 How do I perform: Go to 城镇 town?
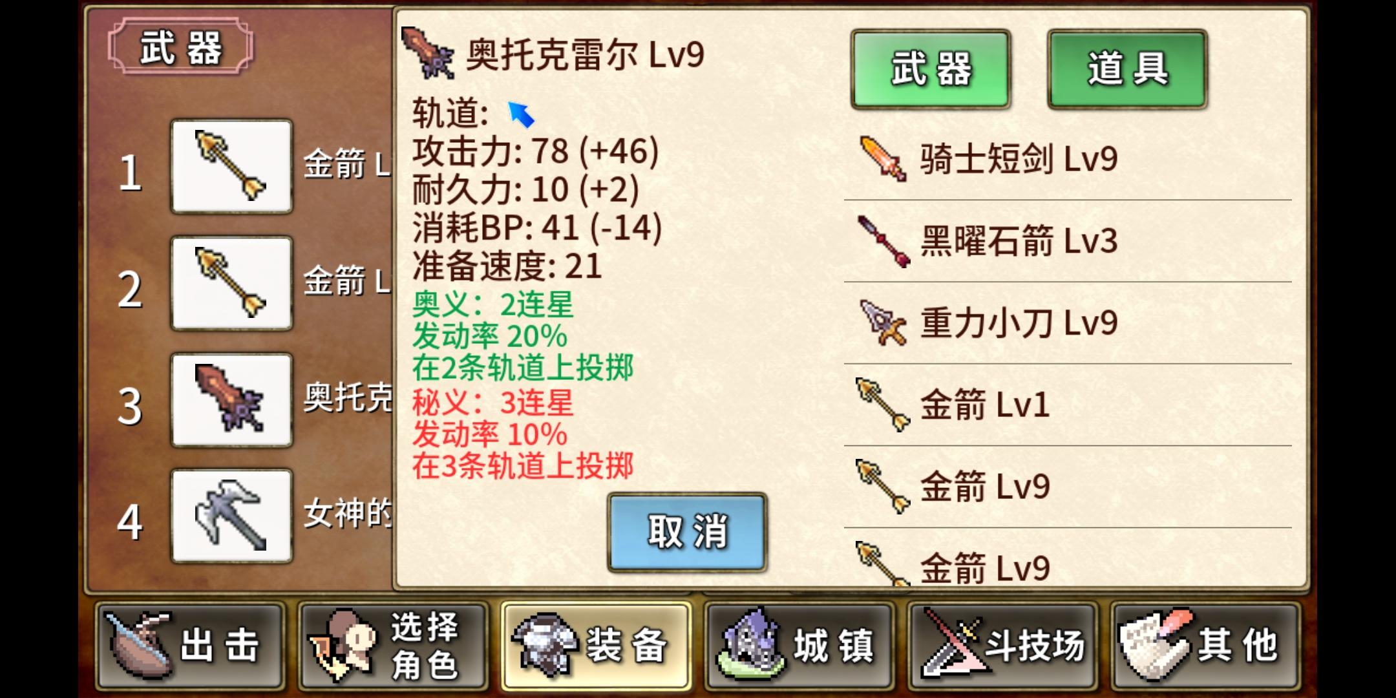coord(799,646)
